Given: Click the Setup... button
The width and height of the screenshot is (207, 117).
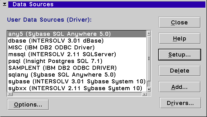Looking at the screenshot, I should (x=179, y=55).
